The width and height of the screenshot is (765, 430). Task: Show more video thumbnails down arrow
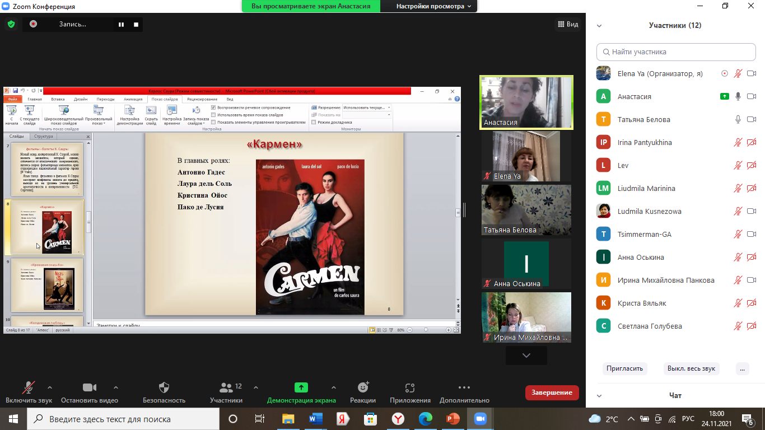[x=526, y=355]
